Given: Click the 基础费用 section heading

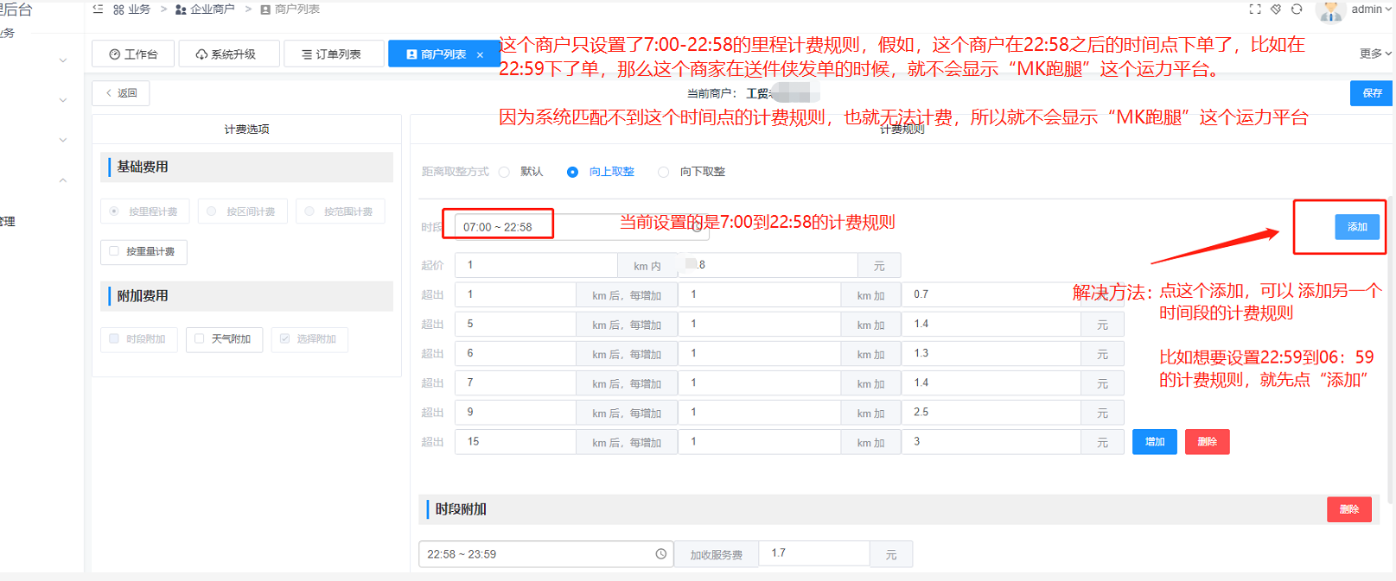Looking at the screenshot, I should tap(143, 167).
